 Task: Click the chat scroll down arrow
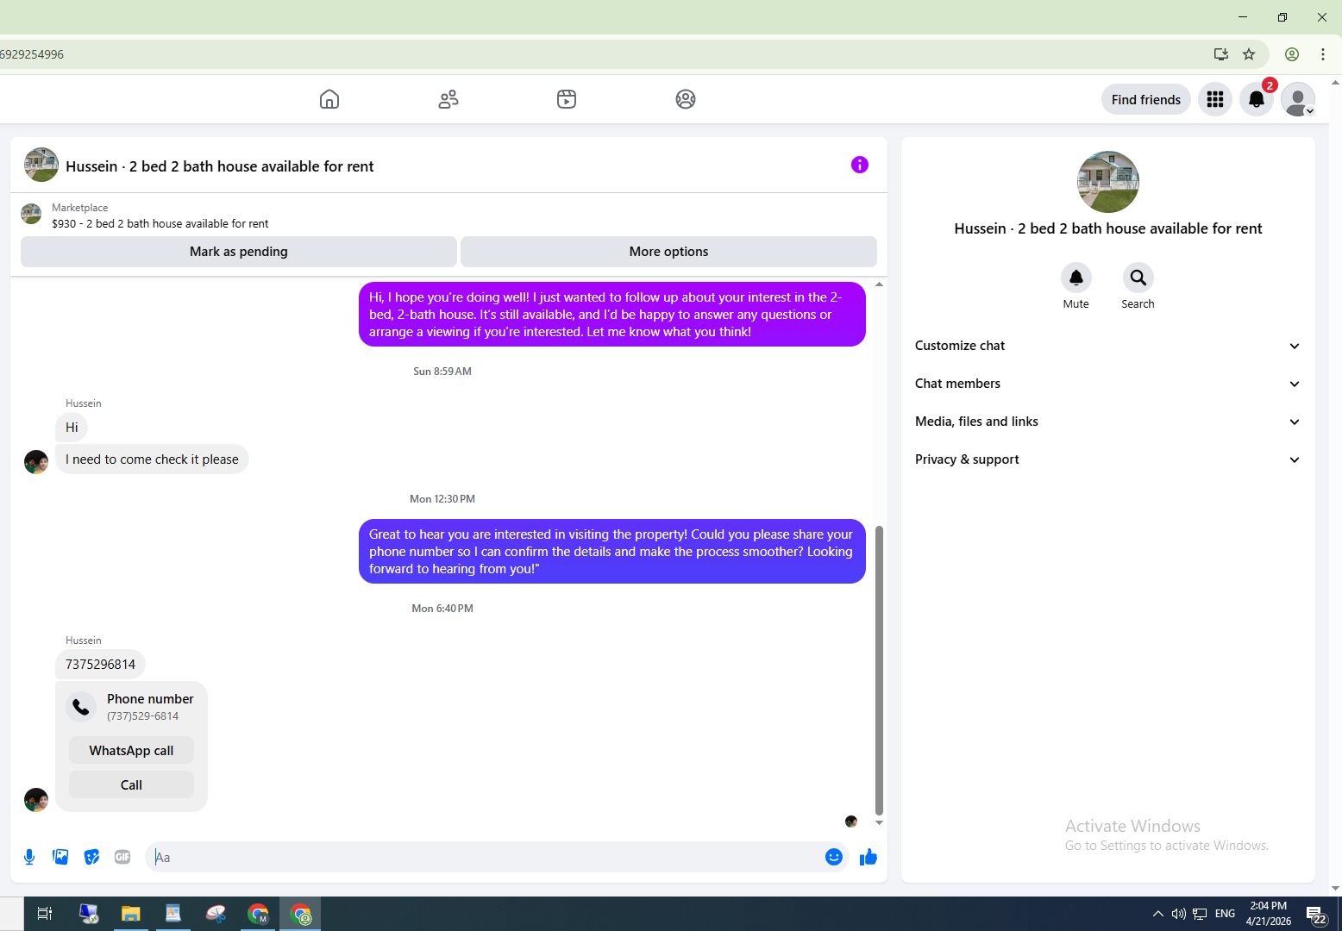click(x=879, y=823)
